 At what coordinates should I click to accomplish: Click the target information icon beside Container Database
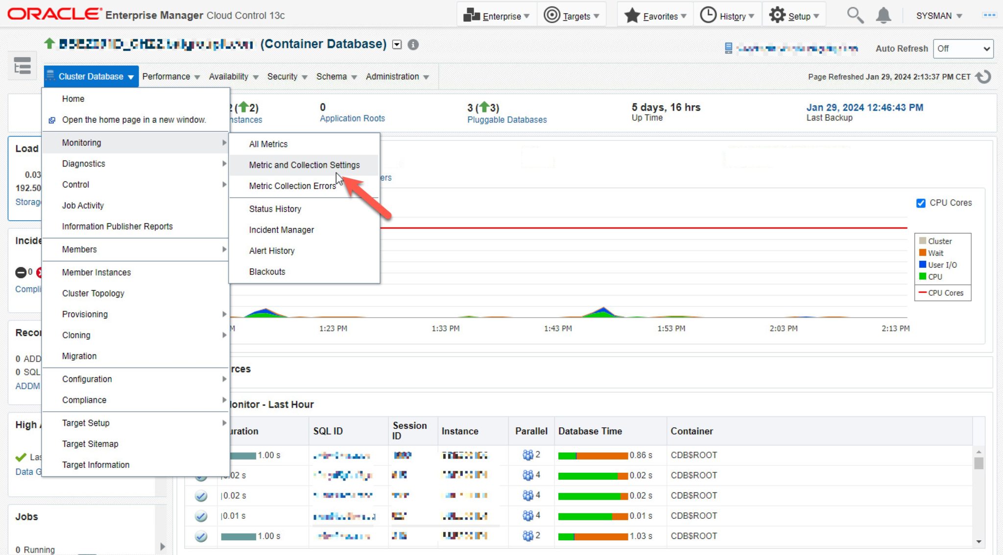pos(413,45)
